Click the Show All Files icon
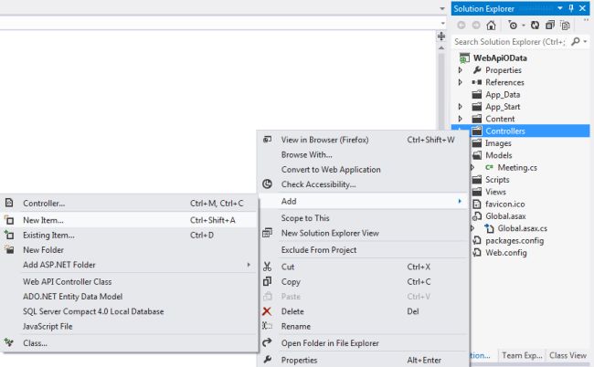Image resolution: width=594 pixels, height=367 pixels. point(565,26)
